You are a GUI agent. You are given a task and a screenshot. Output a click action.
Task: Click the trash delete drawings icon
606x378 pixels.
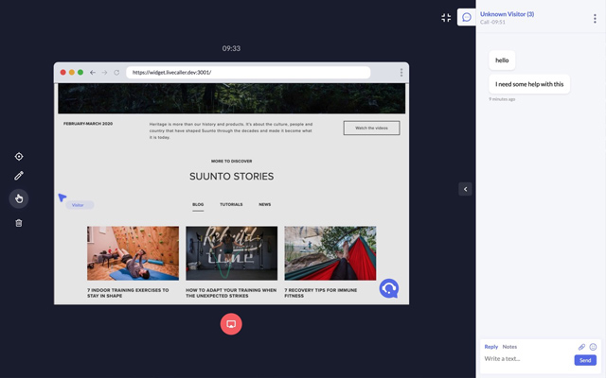click(x=19, y=223)
